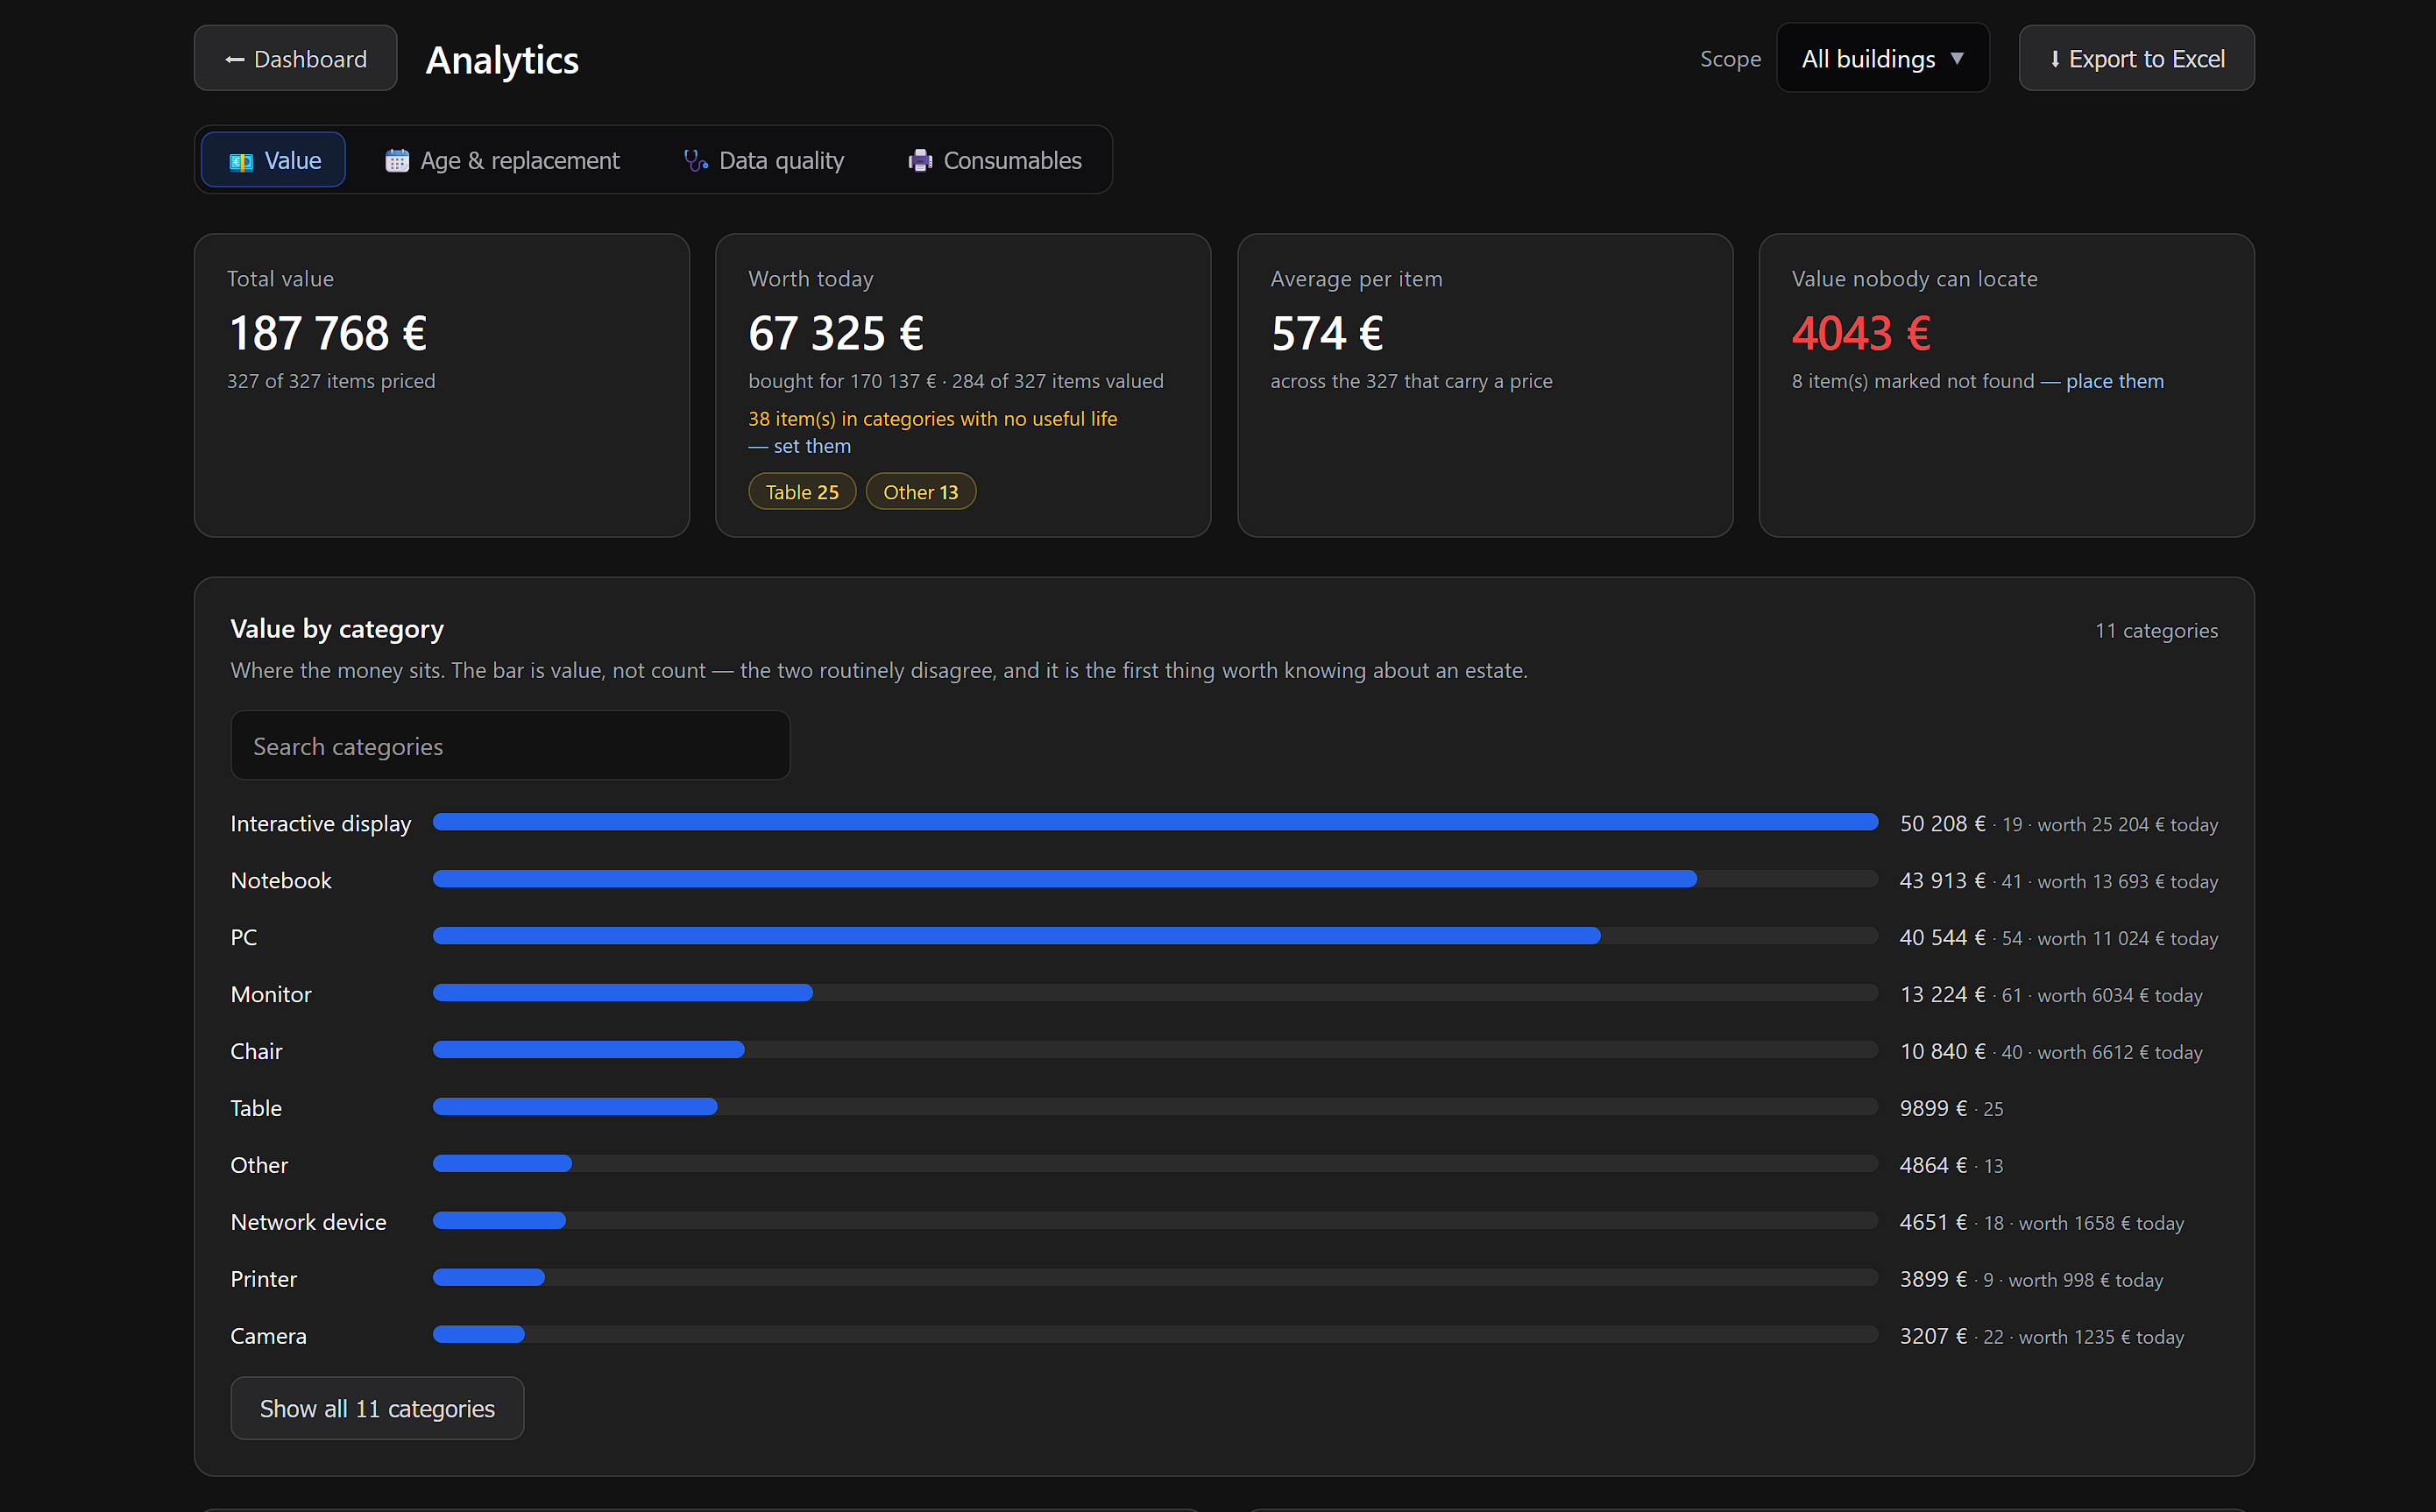This screenshot has width=2436, height=1512.
Task: Click '50 208 €' in Interactive display row
Action: [1942, 824]
